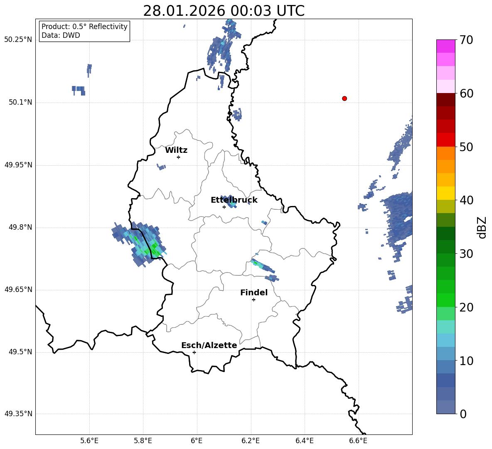This screenshot has width=492, height=449.
Task: Click the colorbar tick label 50
Action: [466, 147]
